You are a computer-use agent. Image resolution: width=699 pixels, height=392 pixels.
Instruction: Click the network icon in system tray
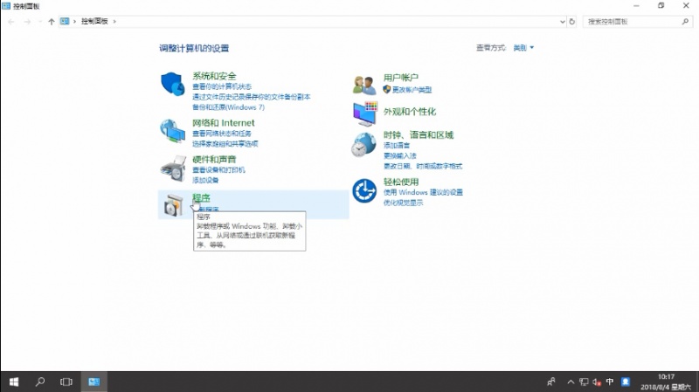pyautogui.click(x=584, y=382)
